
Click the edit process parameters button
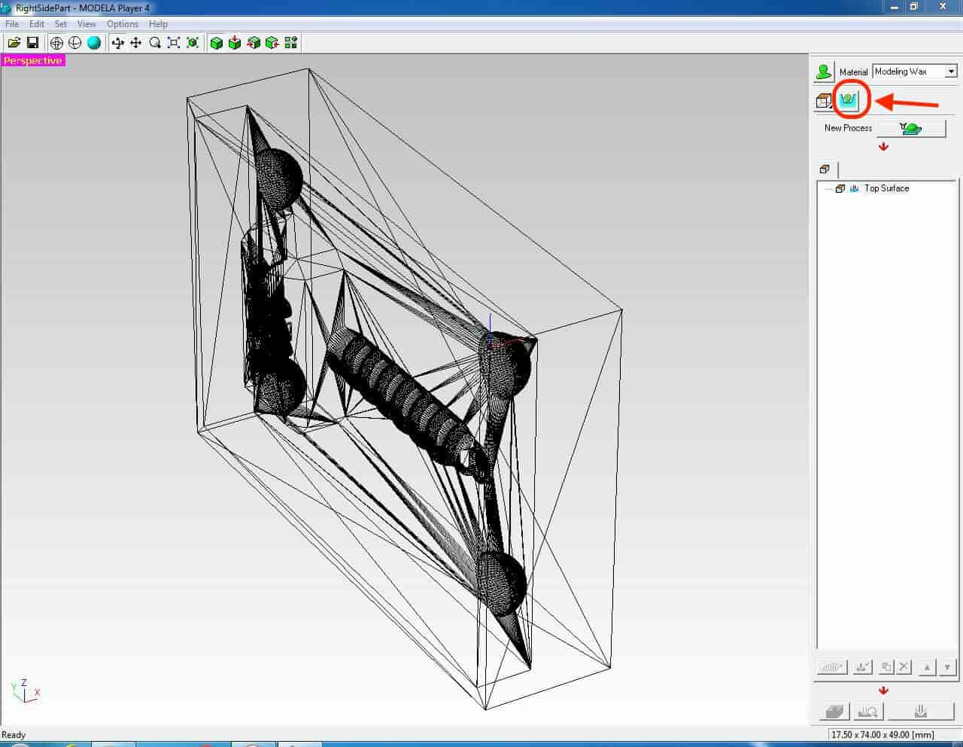tap(831, 667)
